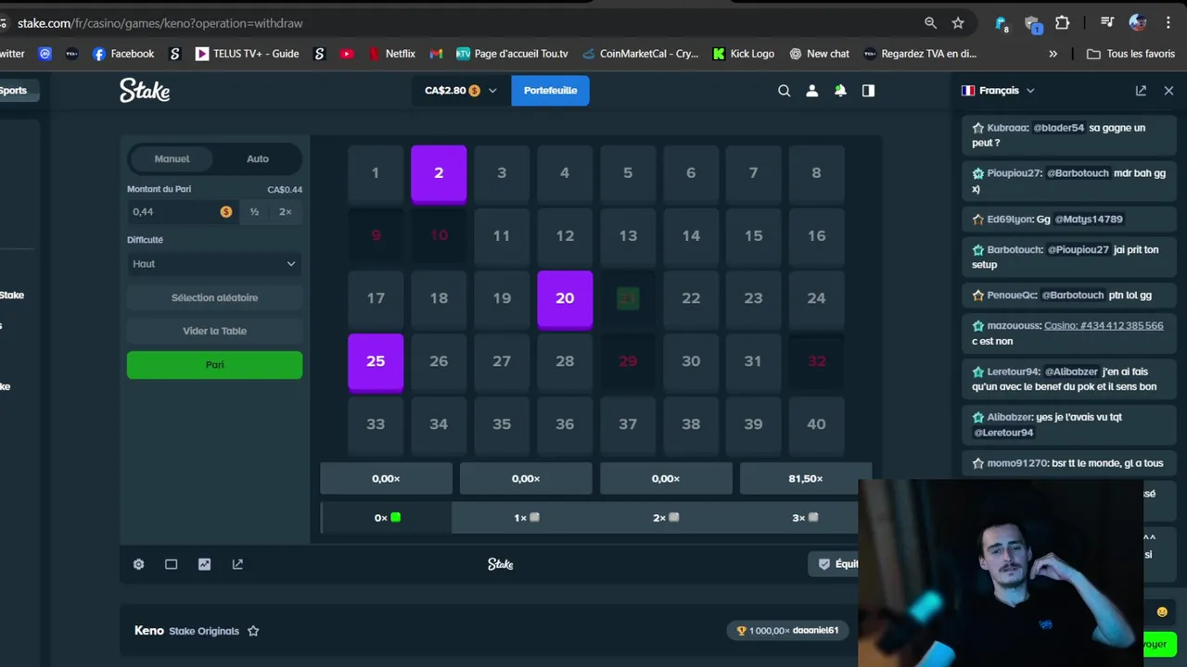Click Sélection aléatoire button
This screenshot has height=667, width=1187.
coord(214,297)
